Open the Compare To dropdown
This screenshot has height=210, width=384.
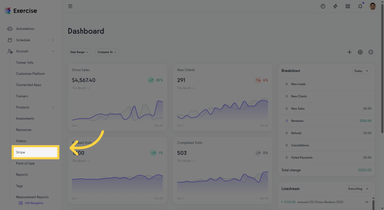(x=107, y=52)
